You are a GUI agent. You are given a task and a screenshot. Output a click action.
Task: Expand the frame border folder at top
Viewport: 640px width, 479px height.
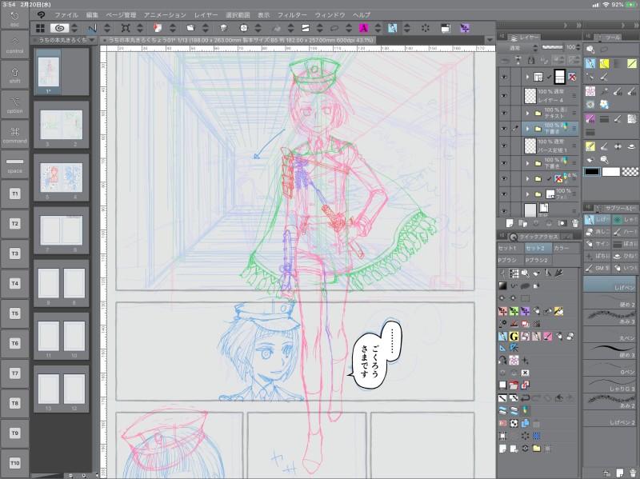[527, 77]
